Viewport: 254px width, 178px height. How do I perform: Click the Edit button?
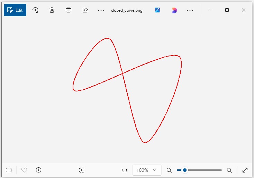click(x=15, y=10)
